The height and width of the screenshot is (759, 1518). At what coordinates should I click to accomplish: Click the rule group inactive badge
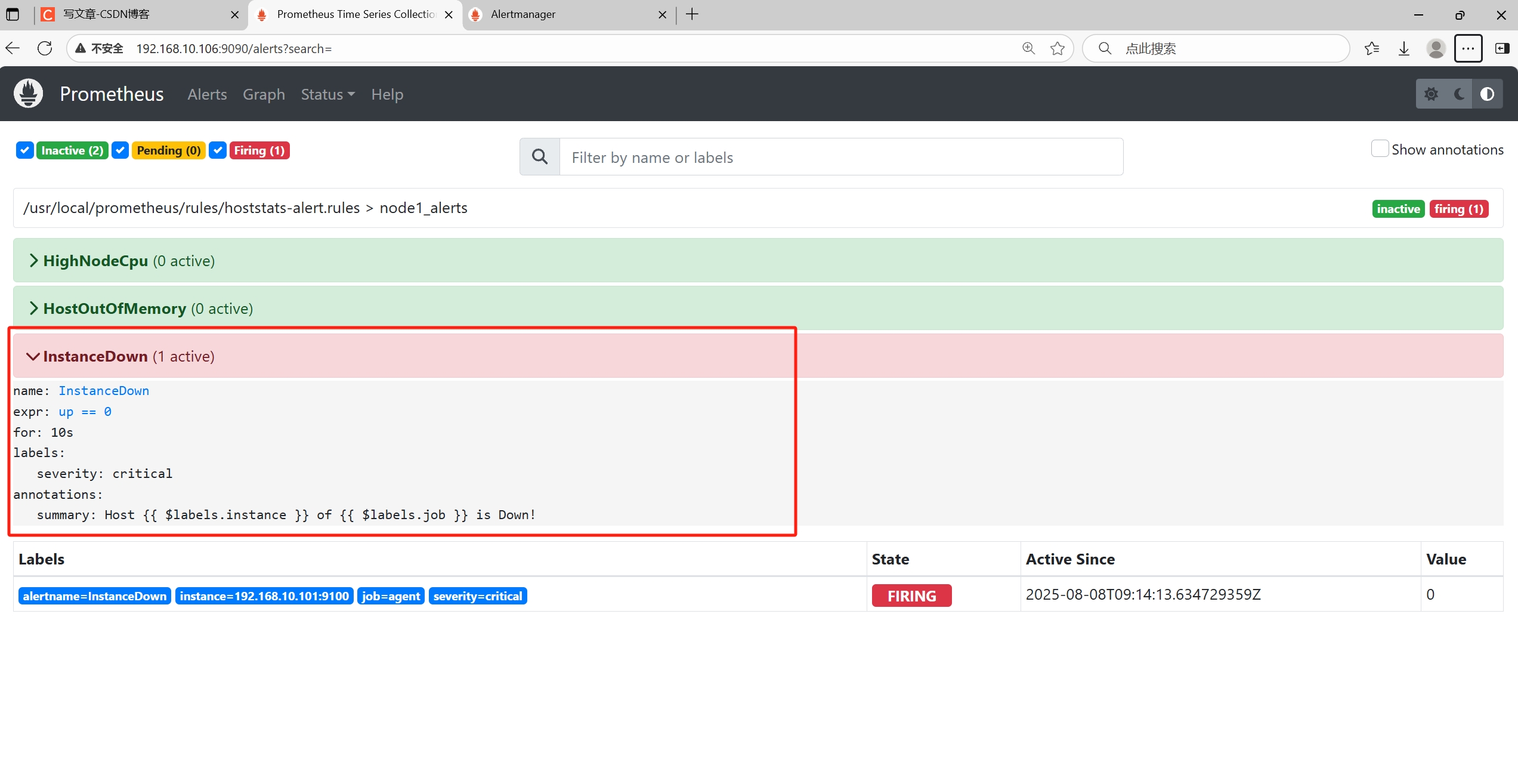tap(1398, 209)
